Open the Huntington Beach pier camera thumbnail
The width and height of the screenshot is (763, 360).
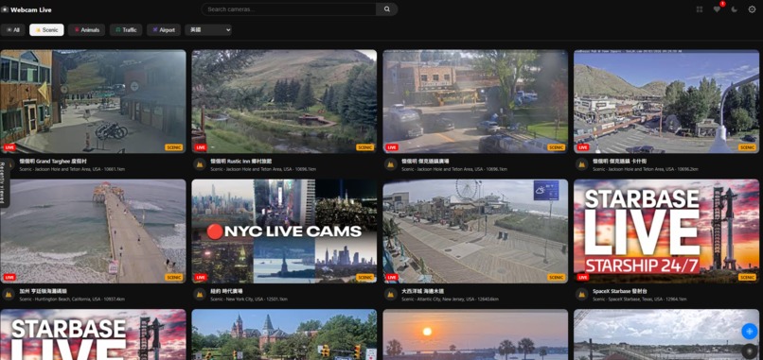93,231
